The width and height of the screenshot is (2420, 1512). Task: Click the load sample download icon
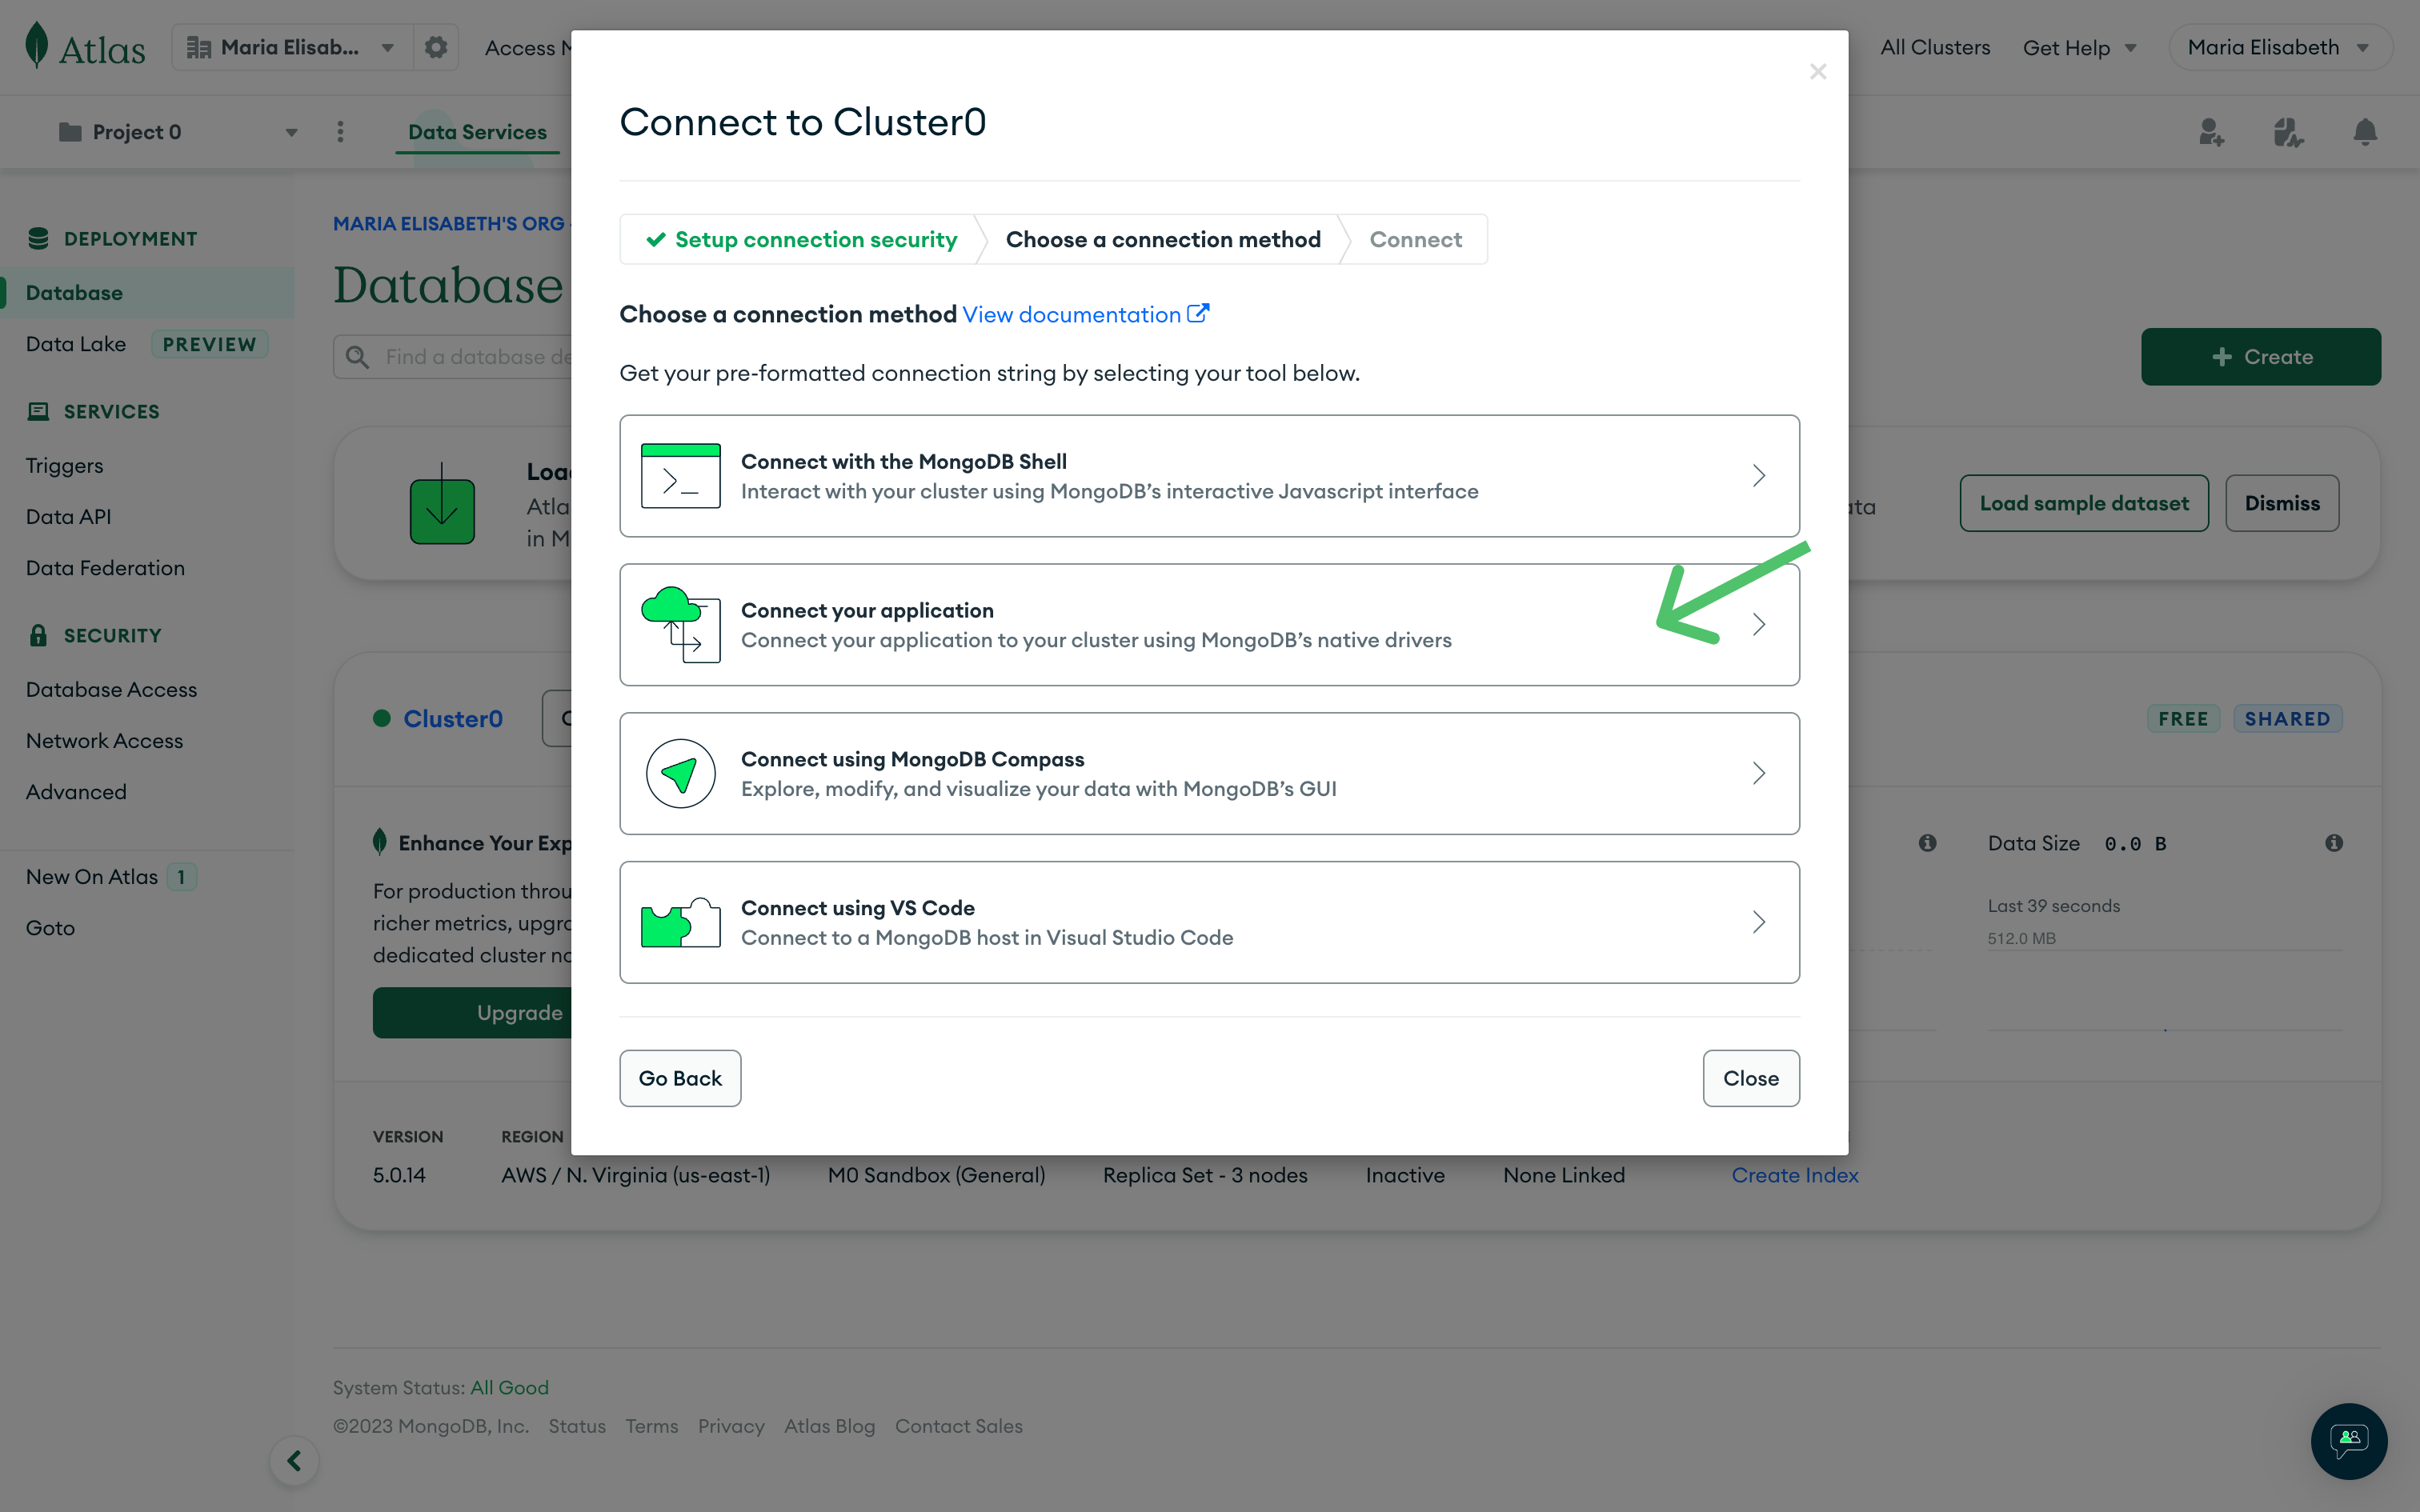442,503
